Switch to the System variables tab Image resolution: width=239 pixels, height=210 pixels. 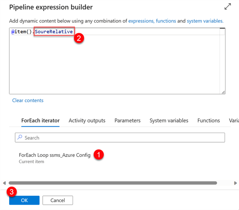169,120
